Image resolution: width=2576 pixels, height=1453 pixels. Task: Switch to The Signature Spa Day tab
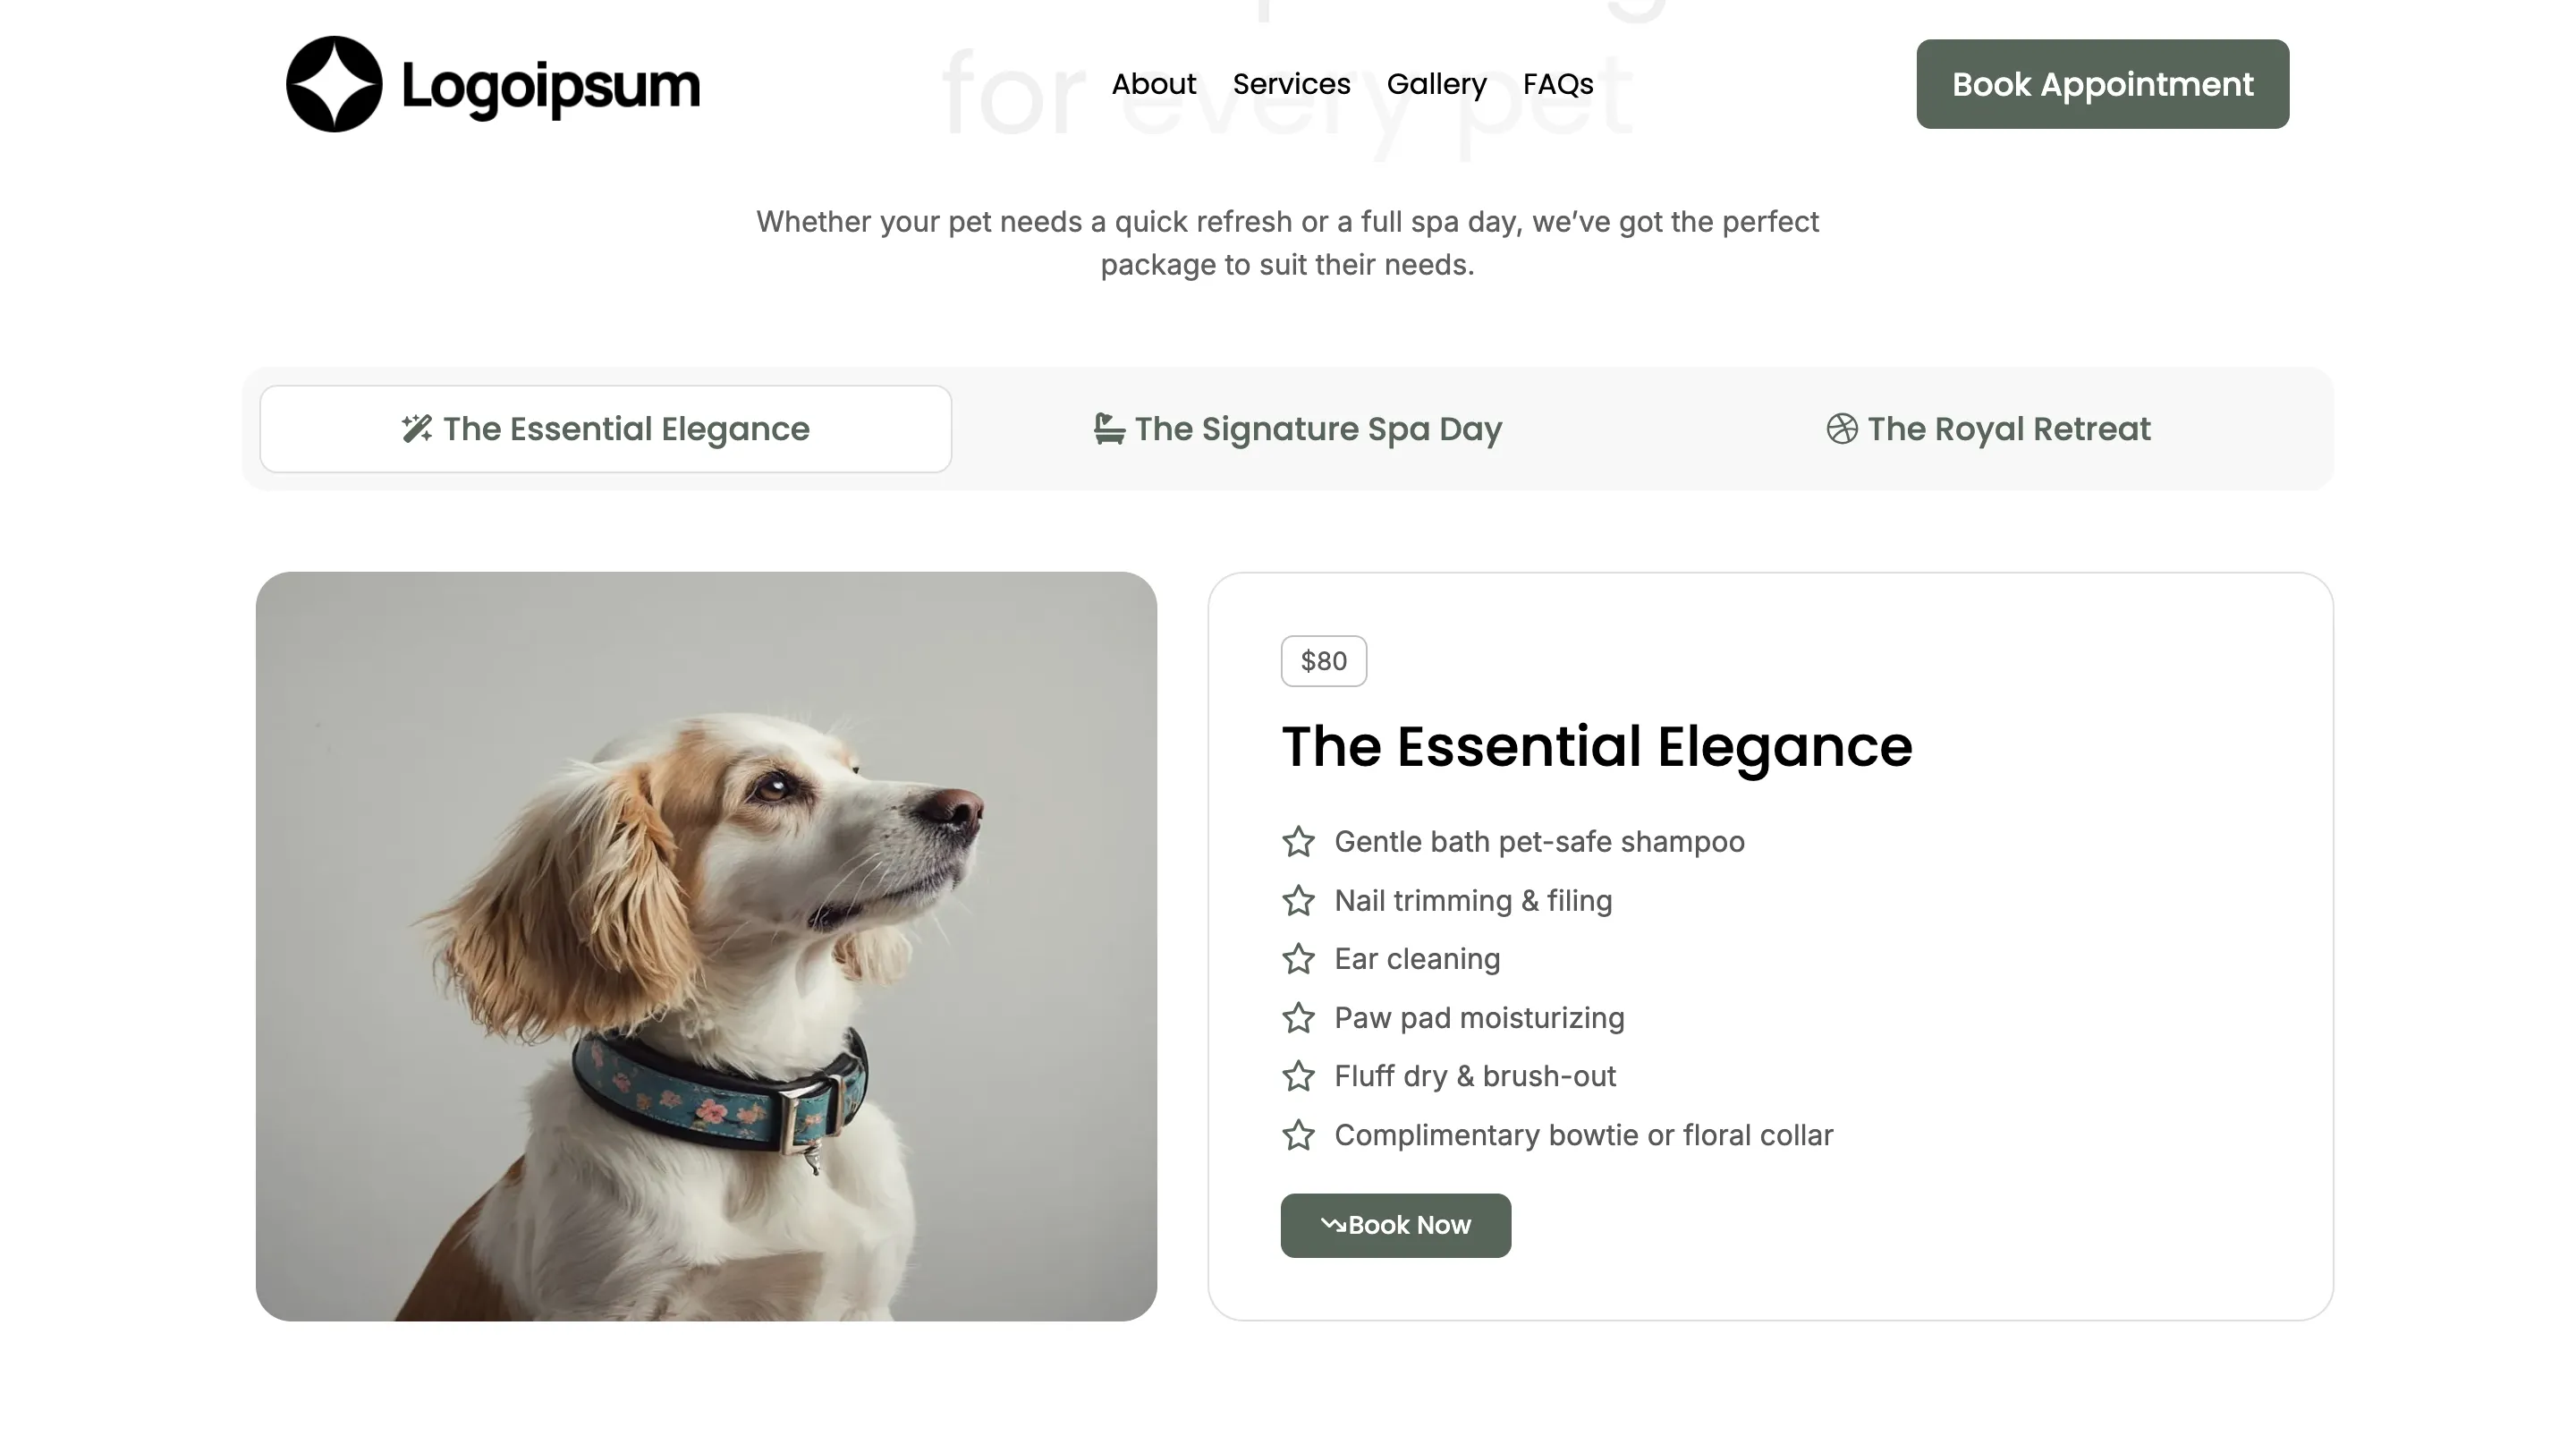(x=1297, y=429)
